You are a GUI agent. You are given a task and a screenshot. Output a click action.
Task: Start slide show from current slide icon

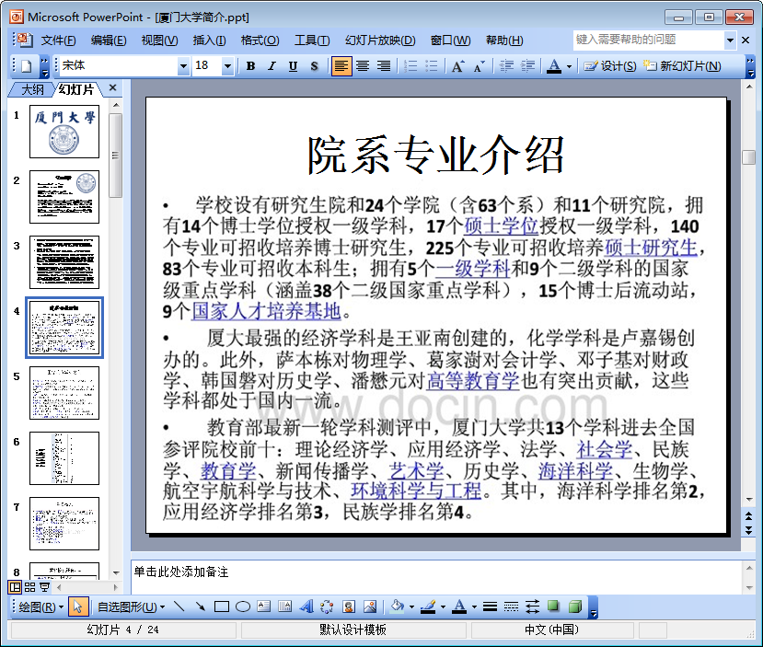tap(45, 587)
